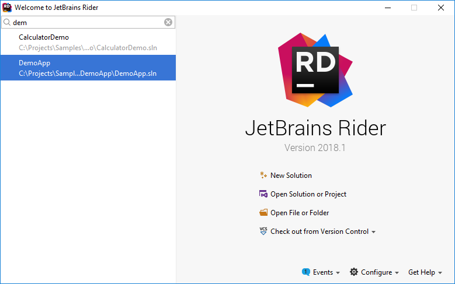
Task: Click the Events notification balloon icon
Action: [x=305, y=272]
